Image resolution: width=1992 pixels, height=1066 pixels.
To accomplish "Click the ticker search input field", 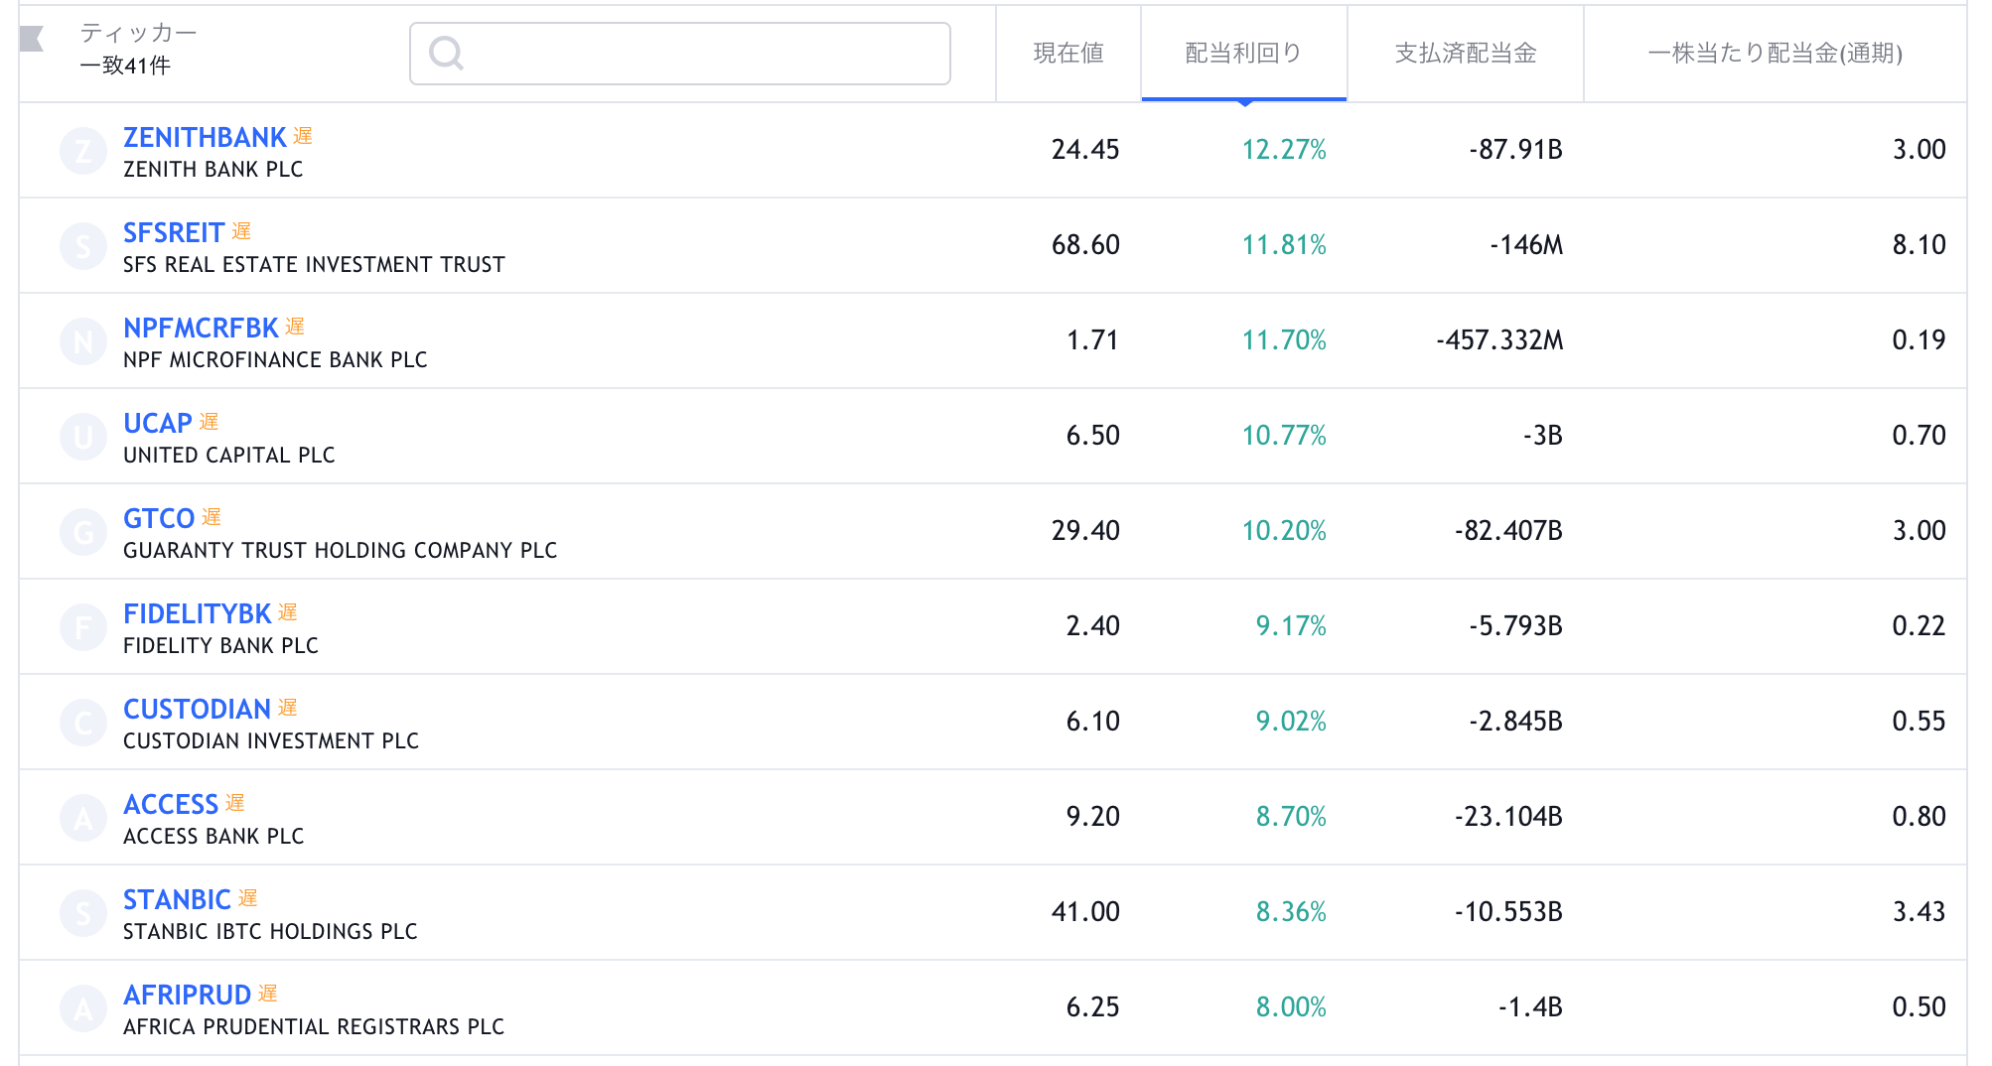I will point(680,54).
